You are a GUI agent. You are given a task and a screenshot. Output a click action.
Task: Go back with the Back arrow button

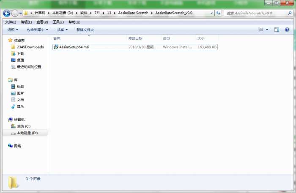pyautogui.click(x=7, y=13)
